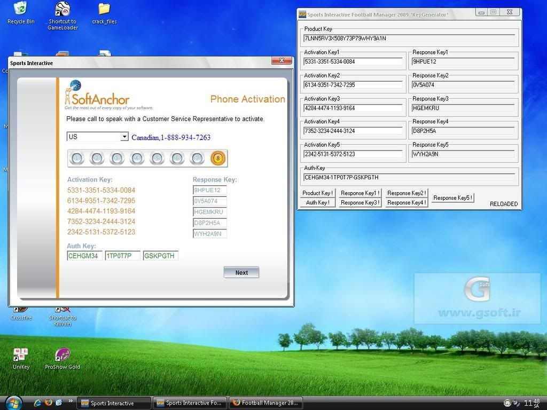This screenshot has height=410, width=547.
Task: Select step 1 circle in activation wizard
Action: tap(77, 158)
